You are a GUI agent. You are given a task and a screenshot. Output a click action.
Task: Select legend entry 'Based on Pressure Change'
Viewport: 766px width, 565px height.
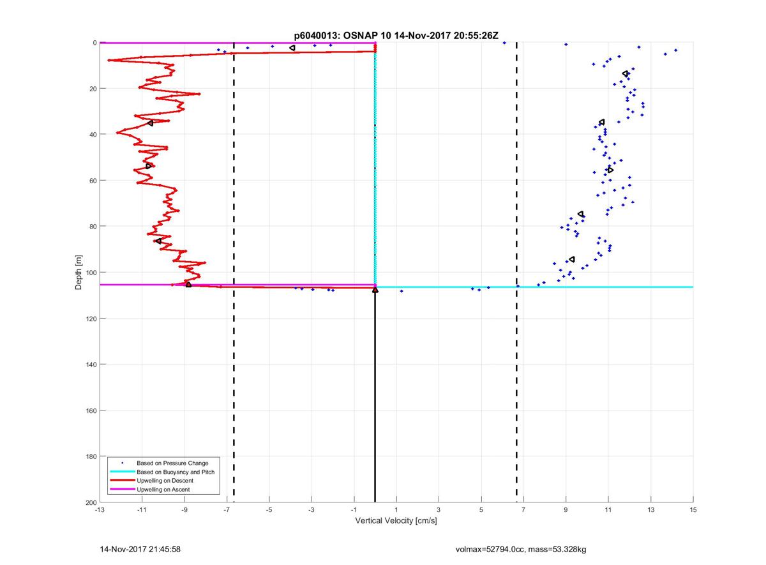(172, 463)
